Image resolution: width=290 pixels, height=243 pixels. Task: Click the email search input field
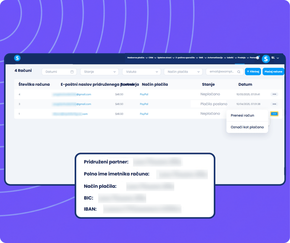[x=225, y=72]
